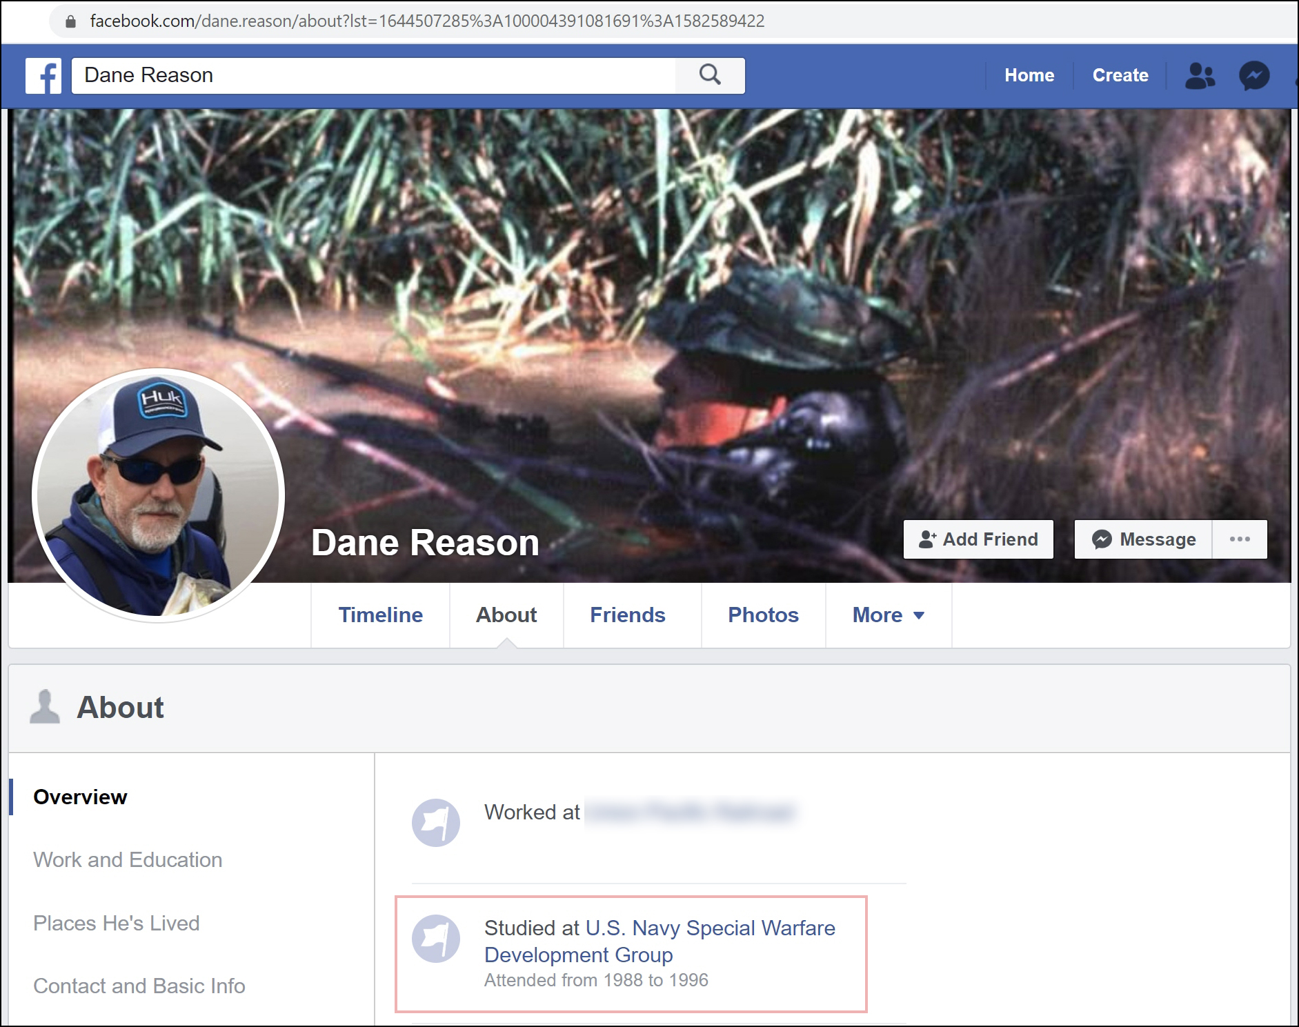This screenshot has height=1027, width=1299.
Task: Open the Messenger icon in top bar
Action: [1253, 76]
